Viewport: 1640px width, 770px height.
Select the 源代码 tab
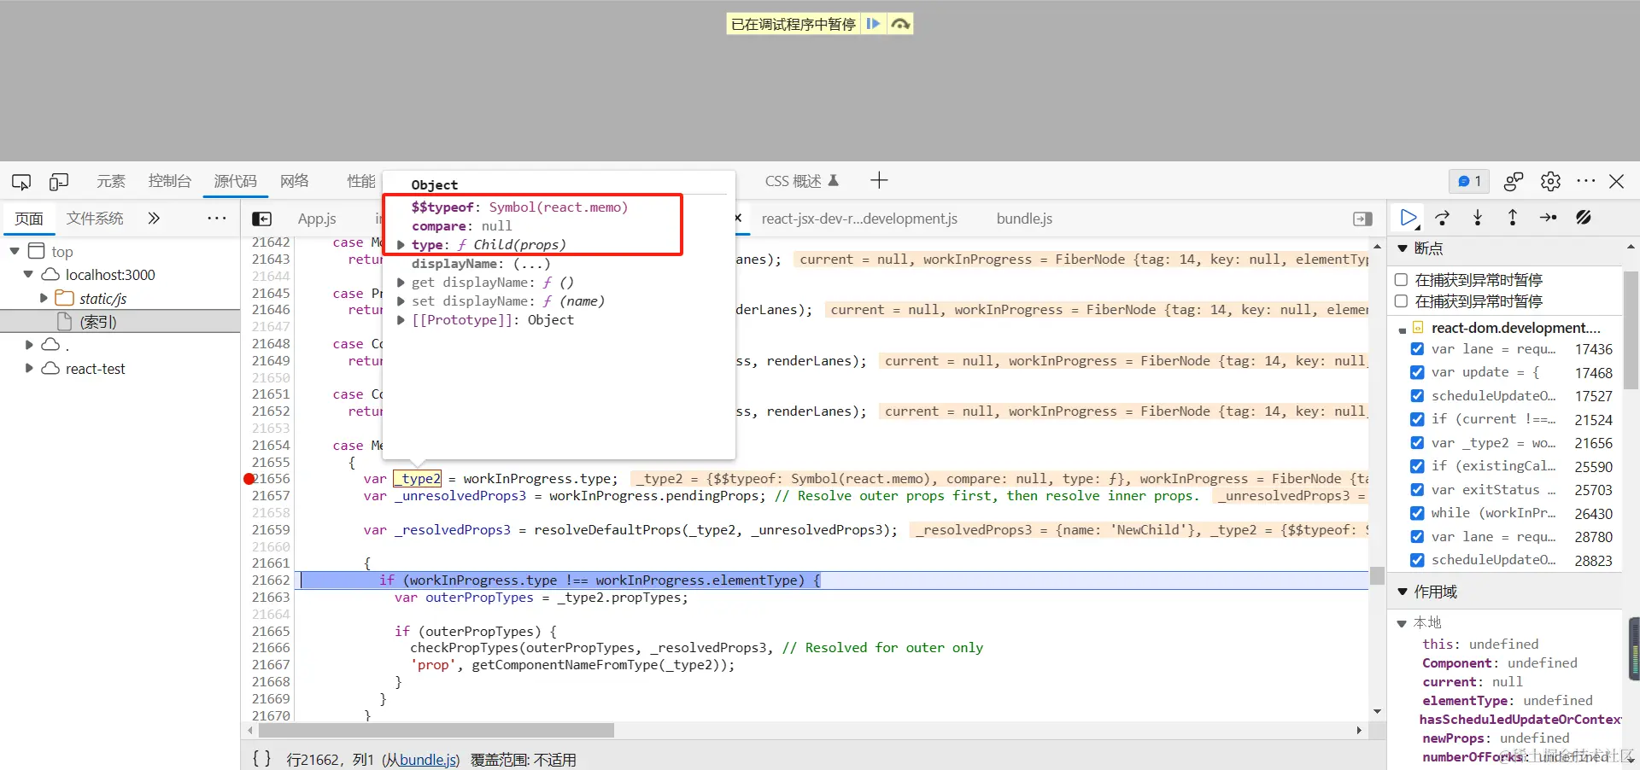(x=235, y=181)
